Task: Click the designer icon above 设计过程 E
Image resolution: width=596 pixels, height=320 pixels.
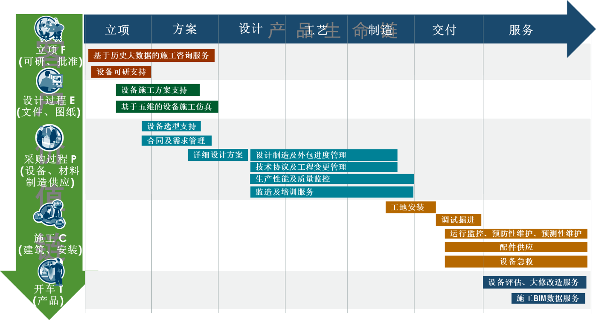Action: [49, 81]
